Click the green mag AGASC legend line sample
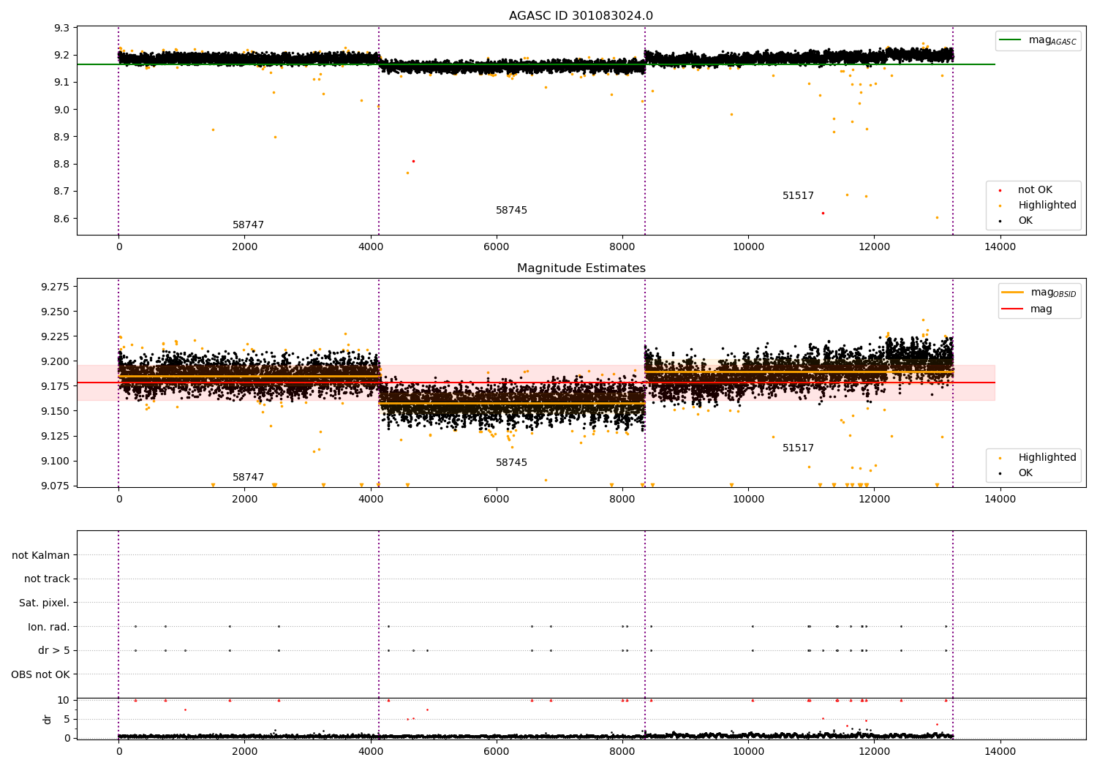 (1011, 40)
